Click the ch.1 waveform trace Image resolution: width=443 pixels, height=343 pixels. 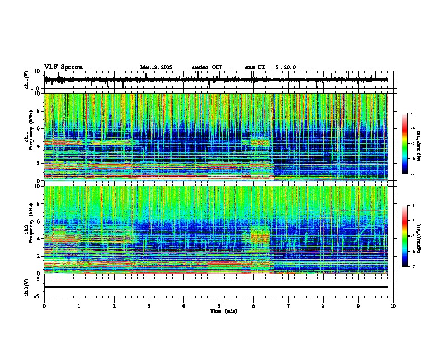(x=215, y=80)
